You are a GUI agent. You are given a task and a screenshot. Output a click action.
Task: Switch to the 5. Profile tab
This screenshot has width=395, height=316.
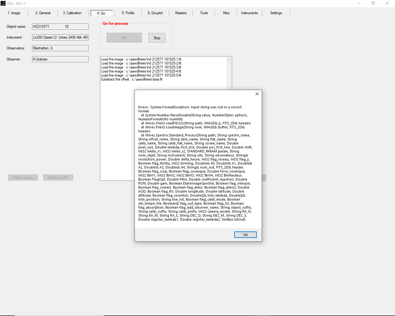tap(128, 13)
